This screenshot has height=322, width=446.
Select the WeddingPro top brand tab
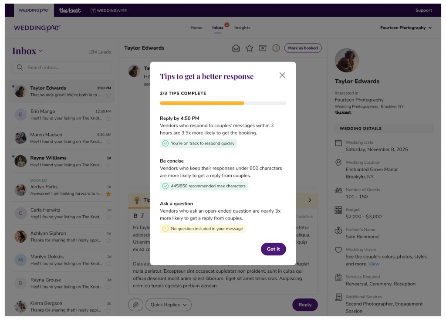pyautogui.click(x=34, y=10)
